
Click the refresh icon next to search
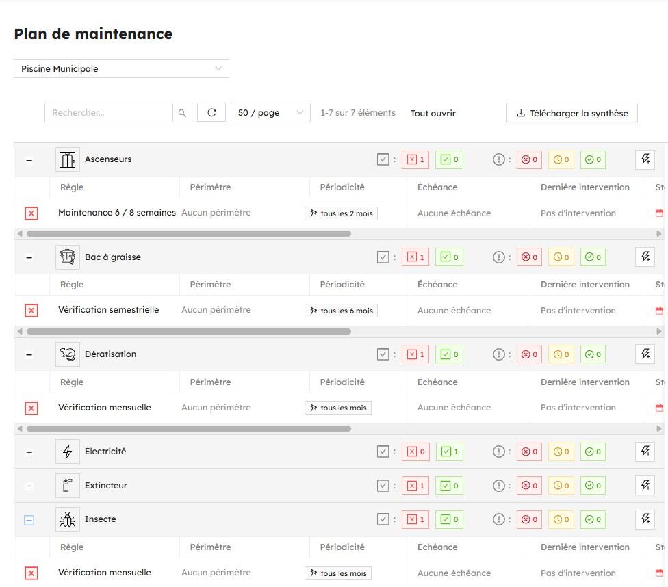coord(211,112)
